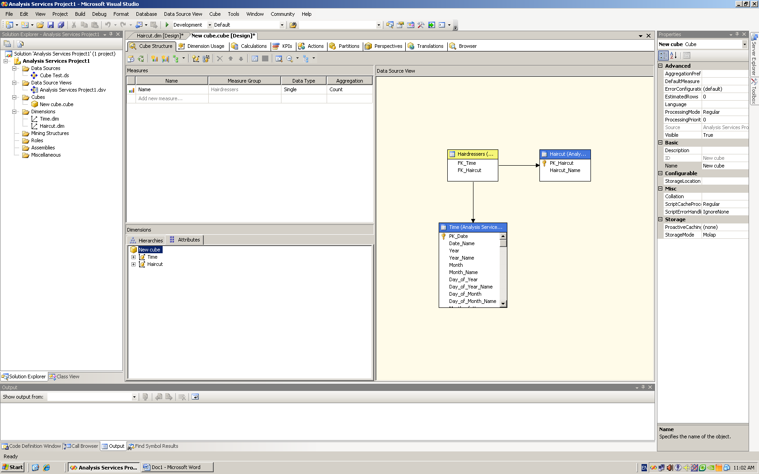Image resolution: width=759 pixels, height=474 pixels.
Task: Click the Name property value field
Action: point(725,166)
